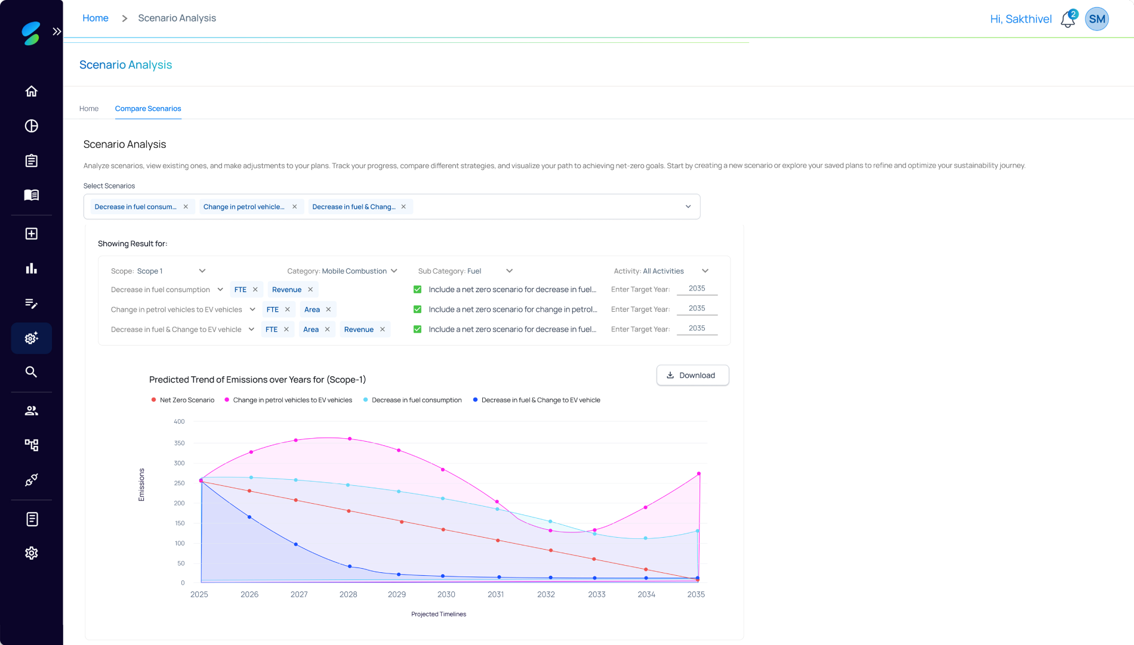
Task: Uncheck net zero for decrease in fuel consumption row
Action: (x=418, y=290)
